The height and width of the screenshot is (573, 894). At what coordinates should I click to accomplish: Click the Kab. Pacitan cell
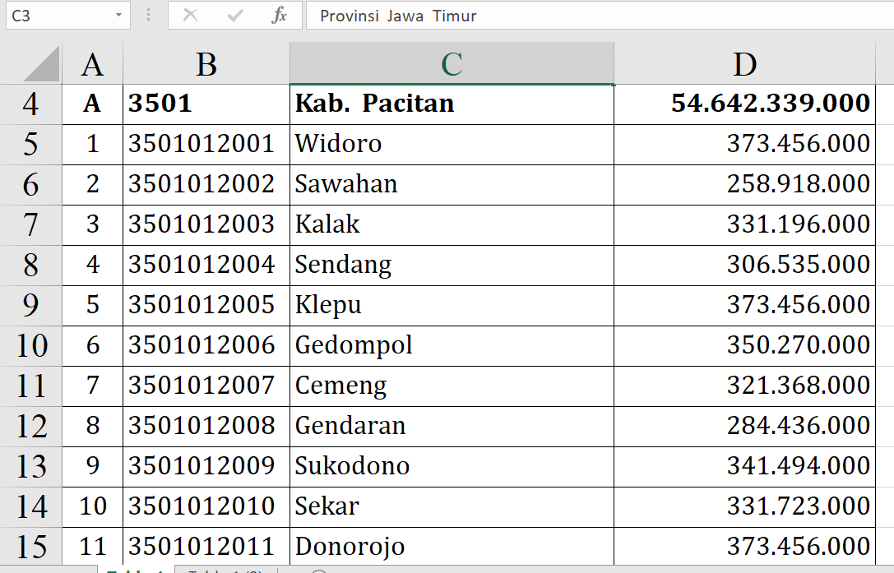click(452, 104)
